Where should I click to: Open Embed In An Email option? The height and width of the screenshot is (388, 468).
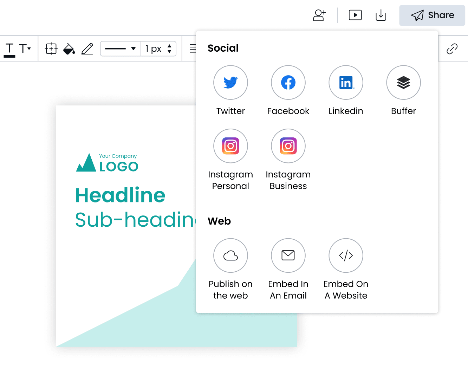coord(288,256)
